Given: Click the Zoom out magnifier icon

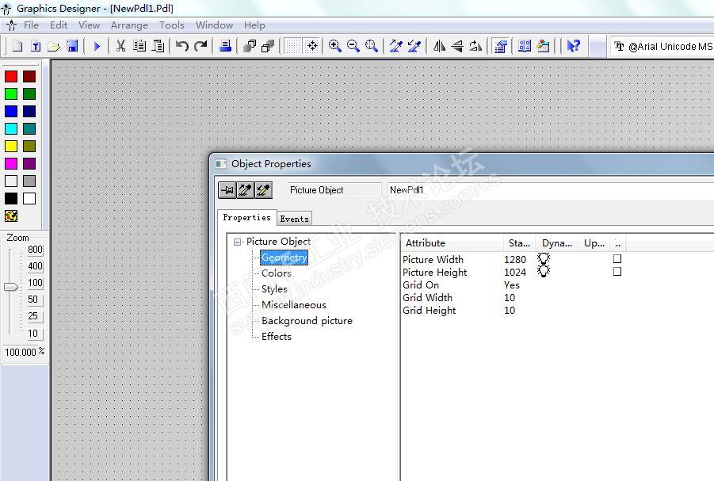Looking at the screenshot, I should click(353, 46).
